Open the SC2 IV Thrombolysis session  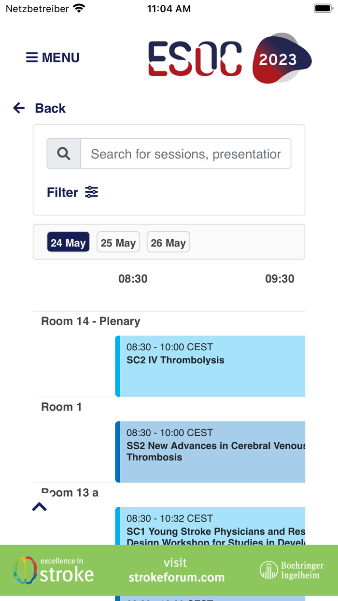tap(211, 366)
